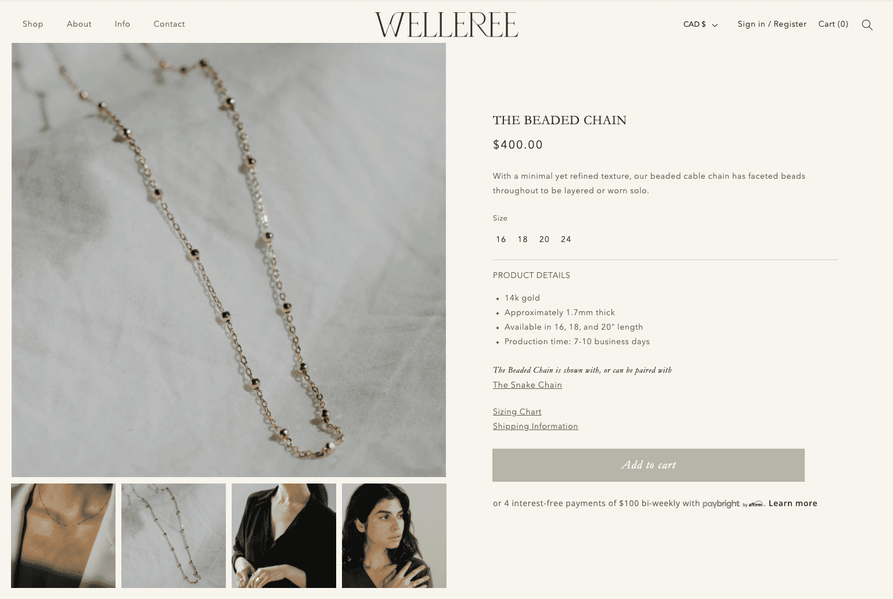The image size is (893, 599).
Task: Navigate to Contact page
Action: pyautogui.click(x=169, y=24)
